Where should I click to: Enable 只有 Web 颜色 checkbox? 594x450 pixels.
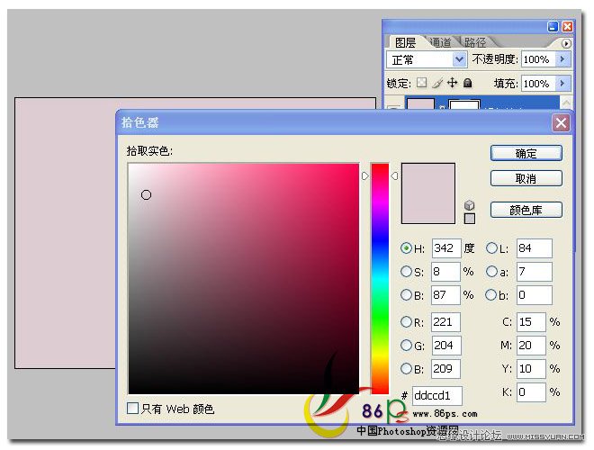(x=132, y=409)
